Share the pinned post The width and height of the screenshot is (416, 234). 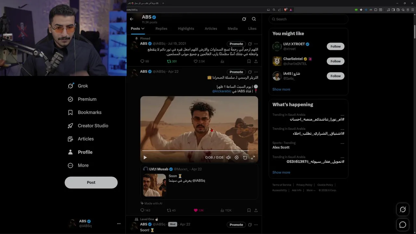click(x=256, y=61)
